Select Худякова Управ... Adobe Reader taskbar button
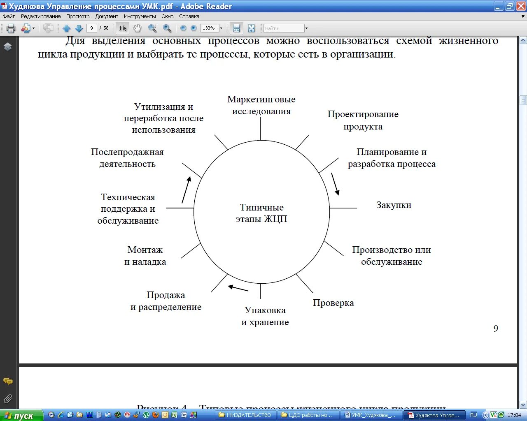 435,415
